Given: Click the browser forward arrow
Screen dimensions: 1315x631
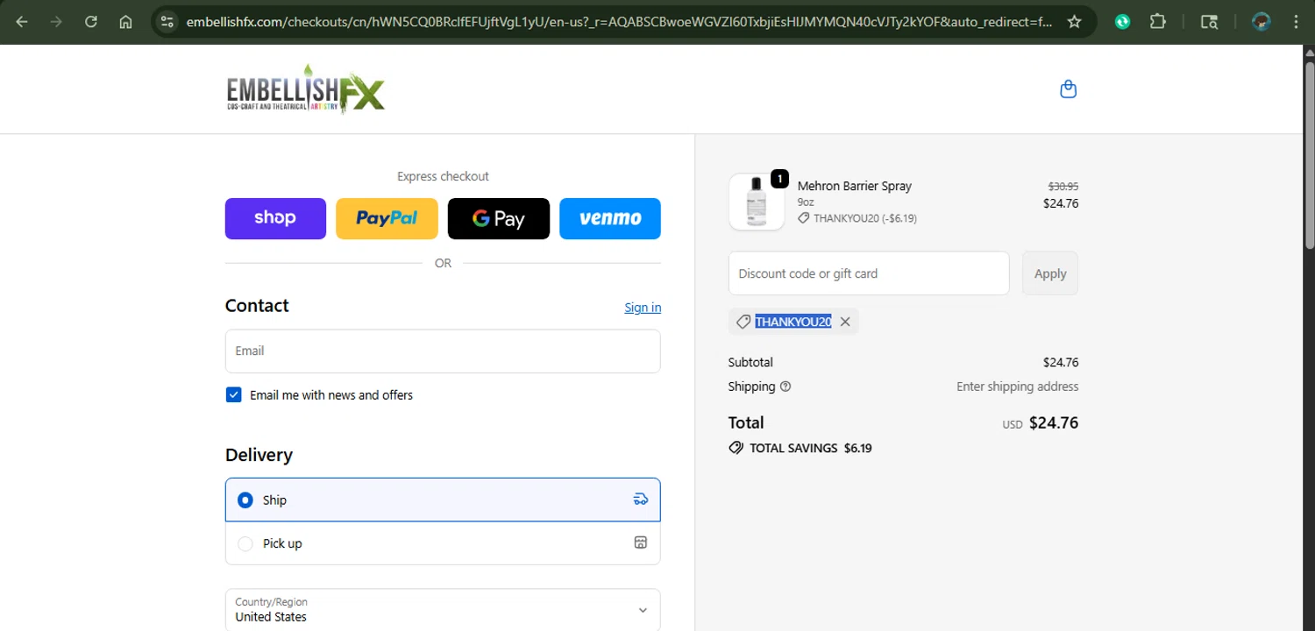Looking at the screenshot, I should click(x=56, y=22).
